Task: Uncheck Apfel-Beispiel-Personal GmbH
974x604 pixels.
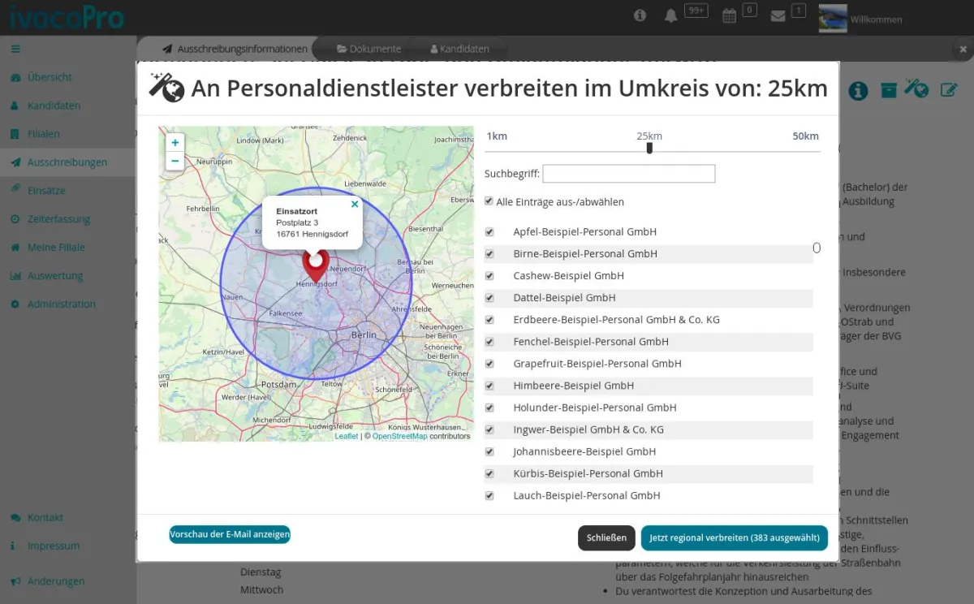Action: tap(489, 231)
